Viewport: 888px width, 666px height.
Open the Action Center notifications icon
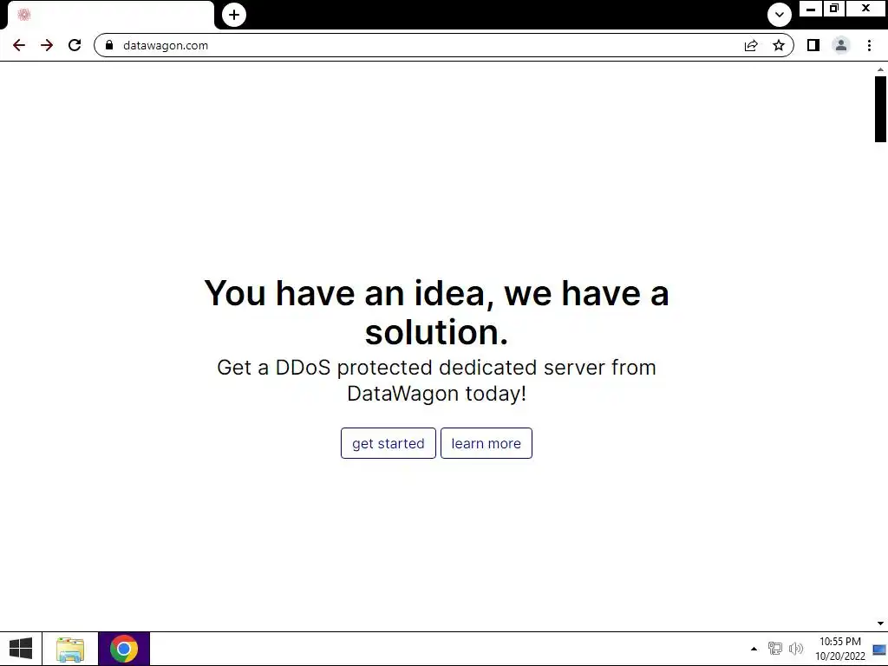point(879,650)
